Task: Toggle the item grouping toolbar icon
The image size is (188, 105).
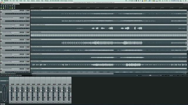Action: pyautogui.click(x=4, y=8)
